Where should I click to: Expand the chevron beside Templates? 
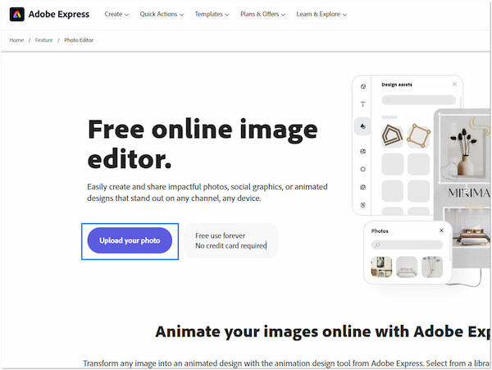point(227,15)
